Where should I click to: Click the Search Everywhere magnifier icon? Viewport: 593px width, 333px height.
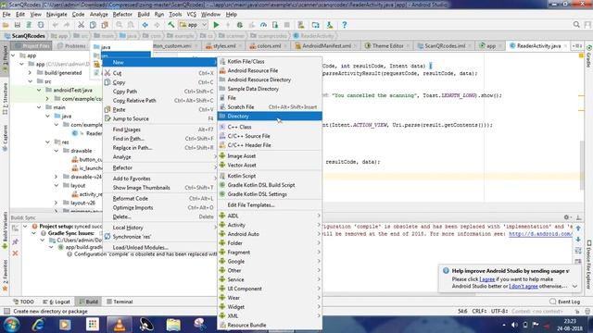click(576, 25)
